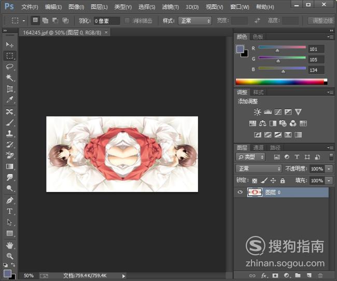This screenshot has width=337, height=281.
Task: Add Exposure adjustment
Action: tap(288, 112)
